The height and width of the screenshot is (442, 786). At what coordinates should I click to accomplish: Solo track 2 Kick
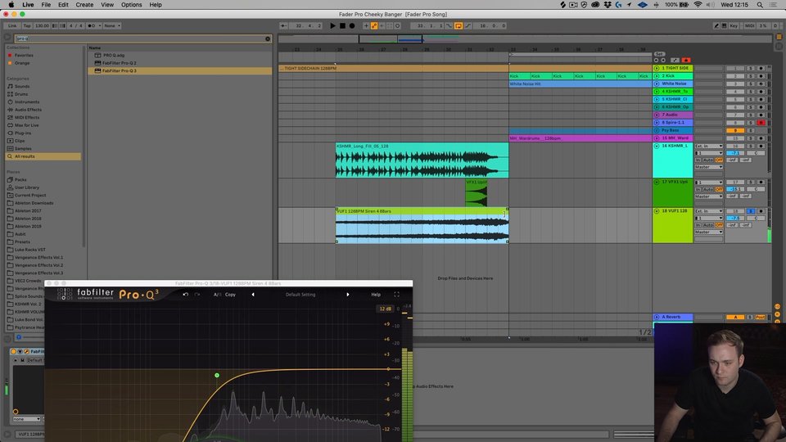[751, 76]
